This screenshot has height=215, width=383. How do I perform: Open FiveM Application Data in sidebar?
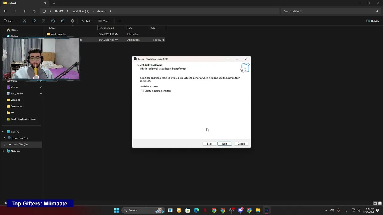click(23, 119)
